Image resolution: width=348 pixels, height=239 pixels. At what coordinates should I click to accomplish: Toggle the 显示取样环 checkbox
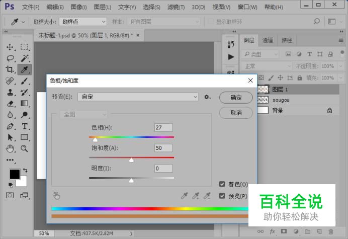(210, 22)
